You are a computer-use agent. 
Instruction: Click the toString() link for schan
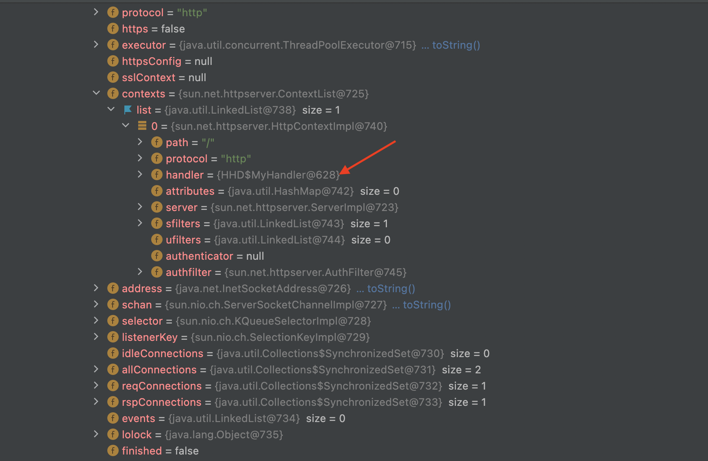[x=426, y=305]
